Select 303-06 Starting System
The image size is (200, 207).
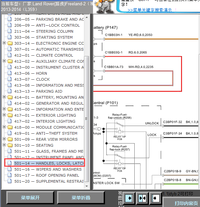click(43, 37)
